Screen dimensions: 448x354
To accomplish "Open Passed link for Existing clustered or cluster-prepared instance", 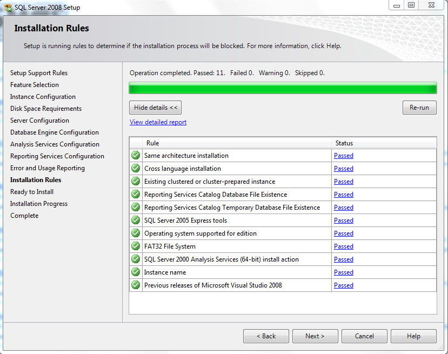I will point(344,182).
